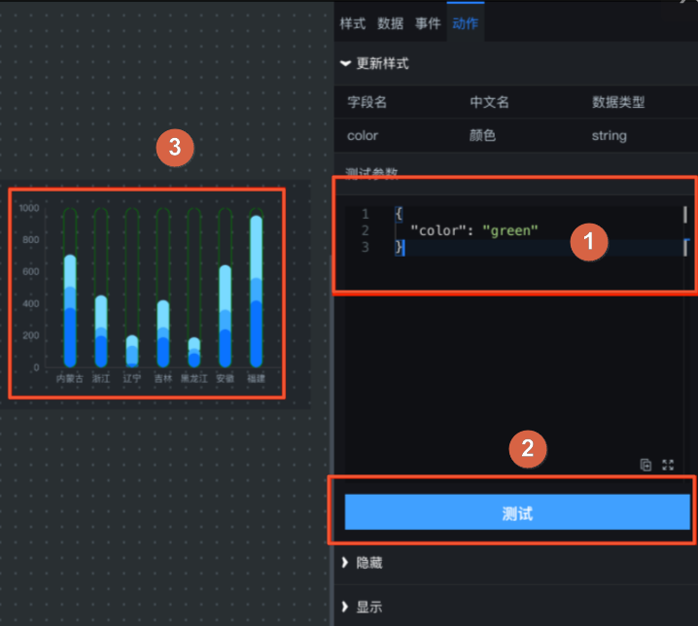698x626 pixels.
Task: Copy the test parameter code
Action: point(646,465)
